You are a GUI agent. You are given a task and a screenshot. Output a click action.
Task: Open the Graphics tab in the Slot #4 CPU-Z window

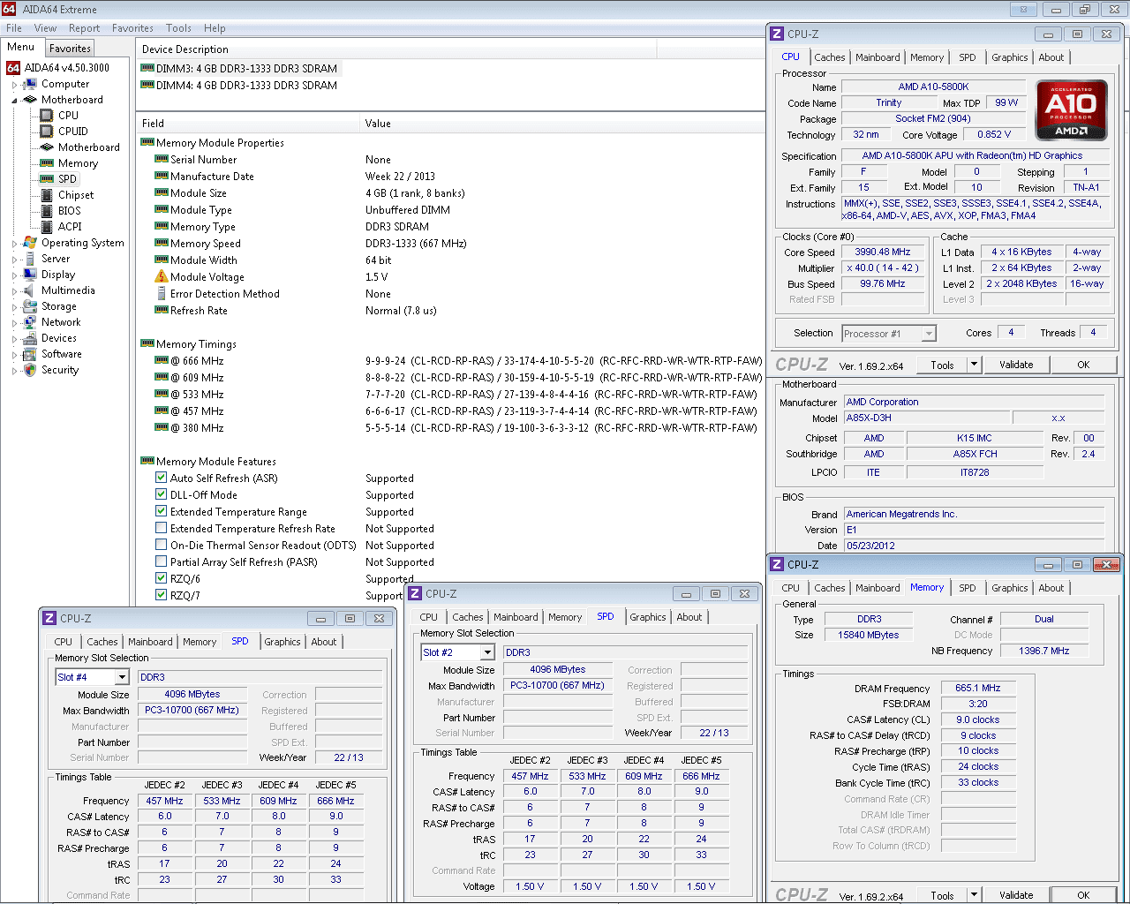282,642
